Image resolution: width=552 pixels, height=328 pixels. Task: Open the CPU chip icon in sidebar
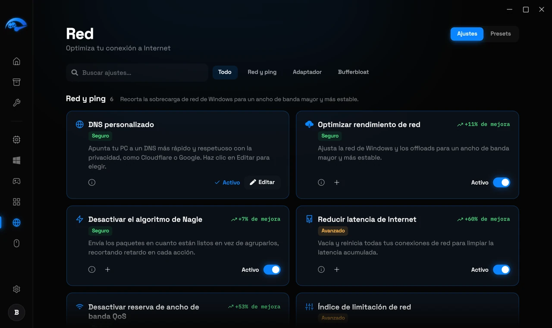(x=16, y=139)
